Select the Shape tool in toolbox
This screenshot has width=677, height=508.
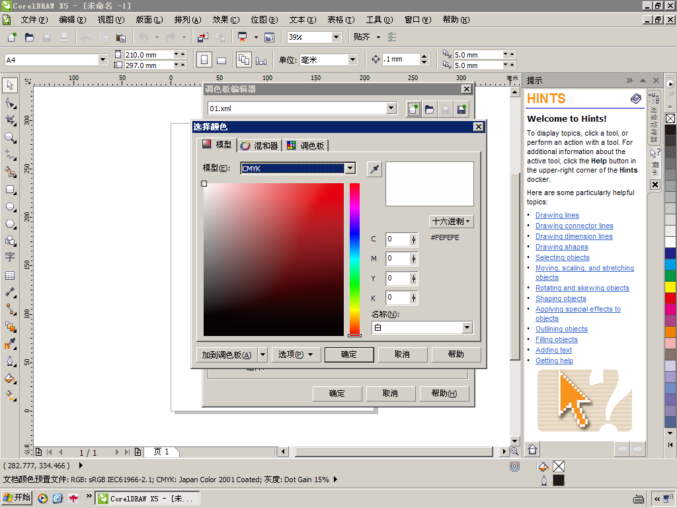10,103
